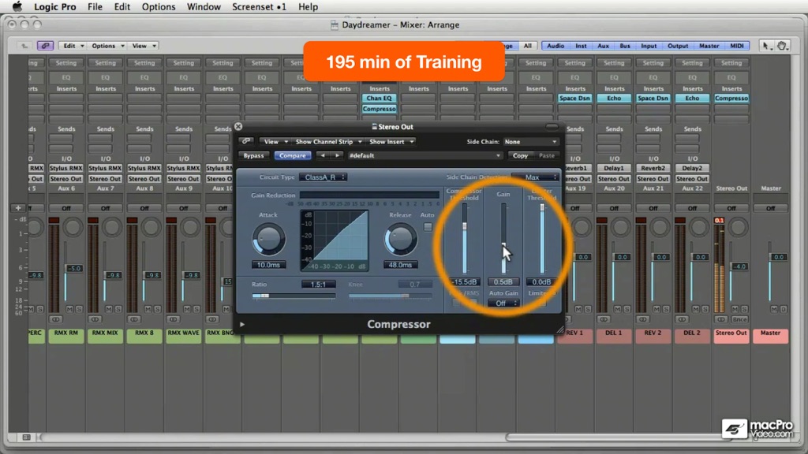
Task: Adjust the Release knob in Compressor
Action: click(400, 240)
